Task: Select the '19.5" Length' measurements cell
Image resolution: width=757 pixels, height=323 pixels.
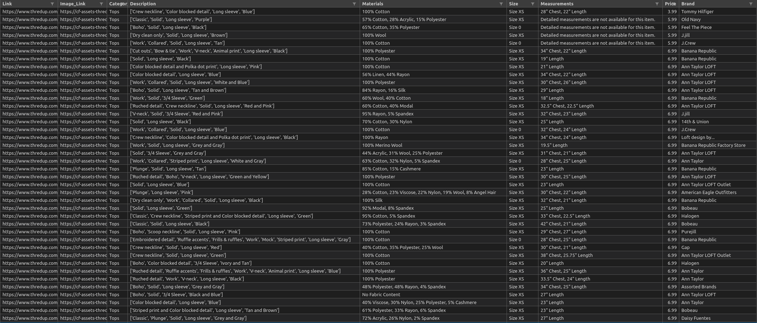Action: [600, 145]
